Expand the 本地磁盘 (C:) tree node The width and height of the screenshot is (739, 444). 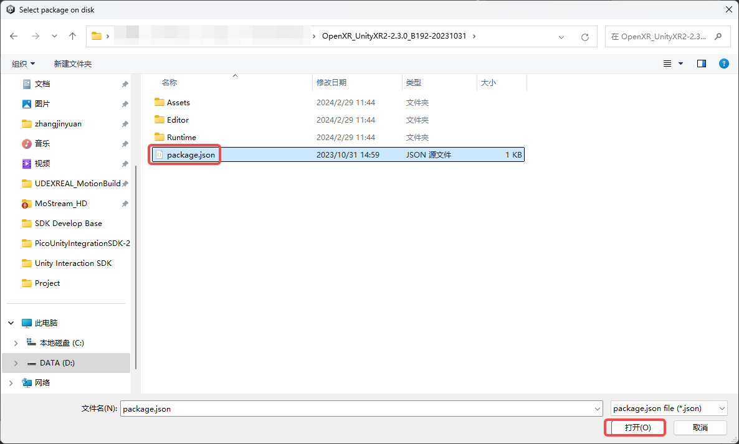click(x=16, y=343)
